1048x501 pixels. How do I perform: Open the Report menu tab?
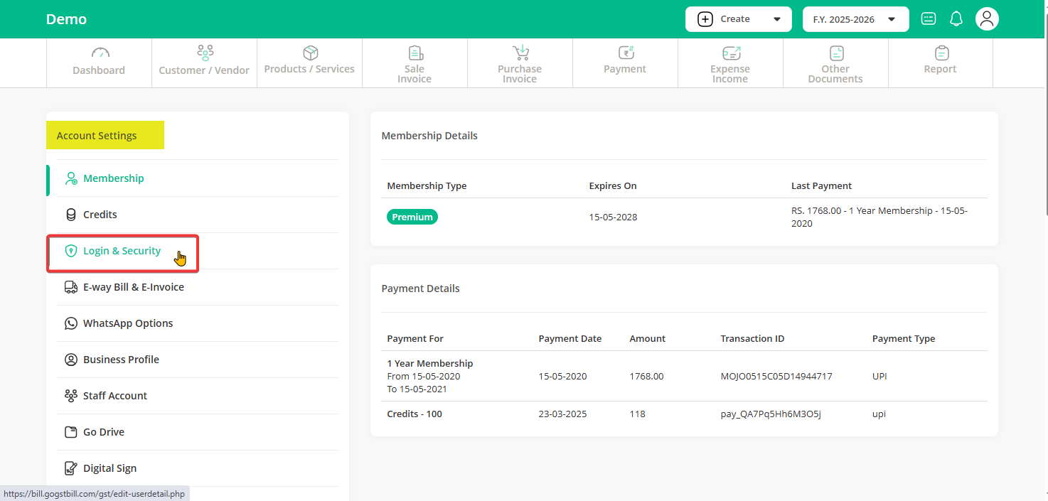tap(941, 63)
